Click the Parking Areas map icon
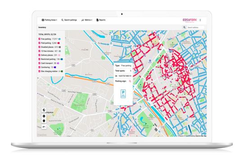Screen dimensions: 243x165 click(x=43, y=20)
